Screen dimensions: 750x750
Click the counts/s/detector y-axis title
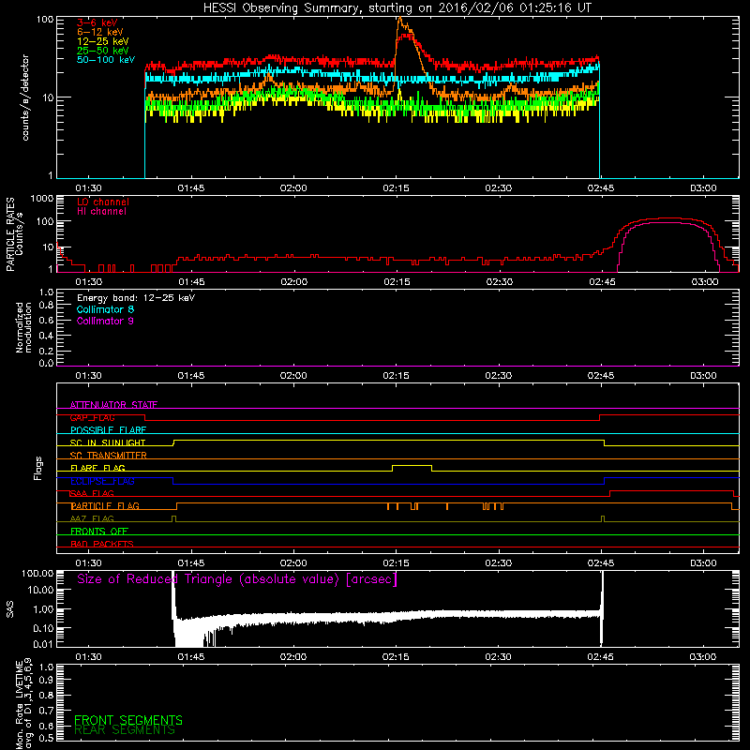[25, 97]
